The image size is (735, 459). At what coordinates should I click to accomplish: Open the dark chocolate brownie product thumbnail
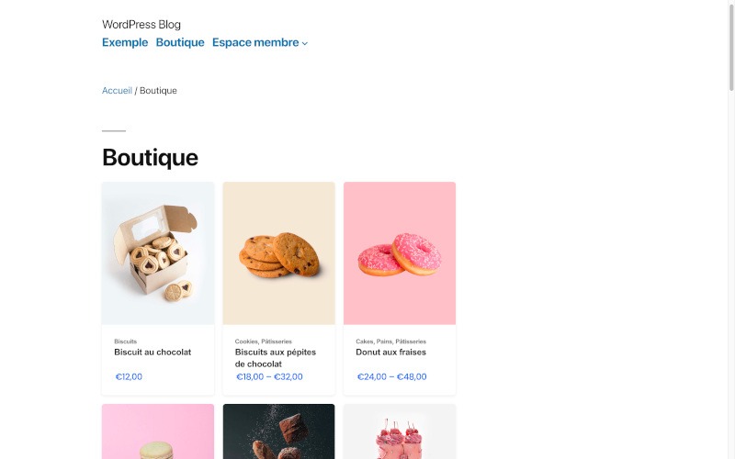(278, 432)
